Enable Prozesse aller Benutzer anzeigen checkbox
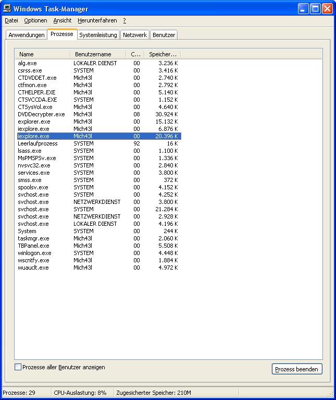This screenshot has height=400, width=336. [18, 367]
